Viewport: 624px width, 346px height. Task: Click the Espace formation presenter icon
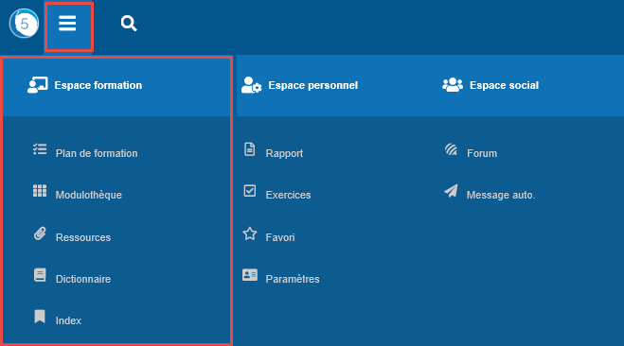tap(38, 85)
